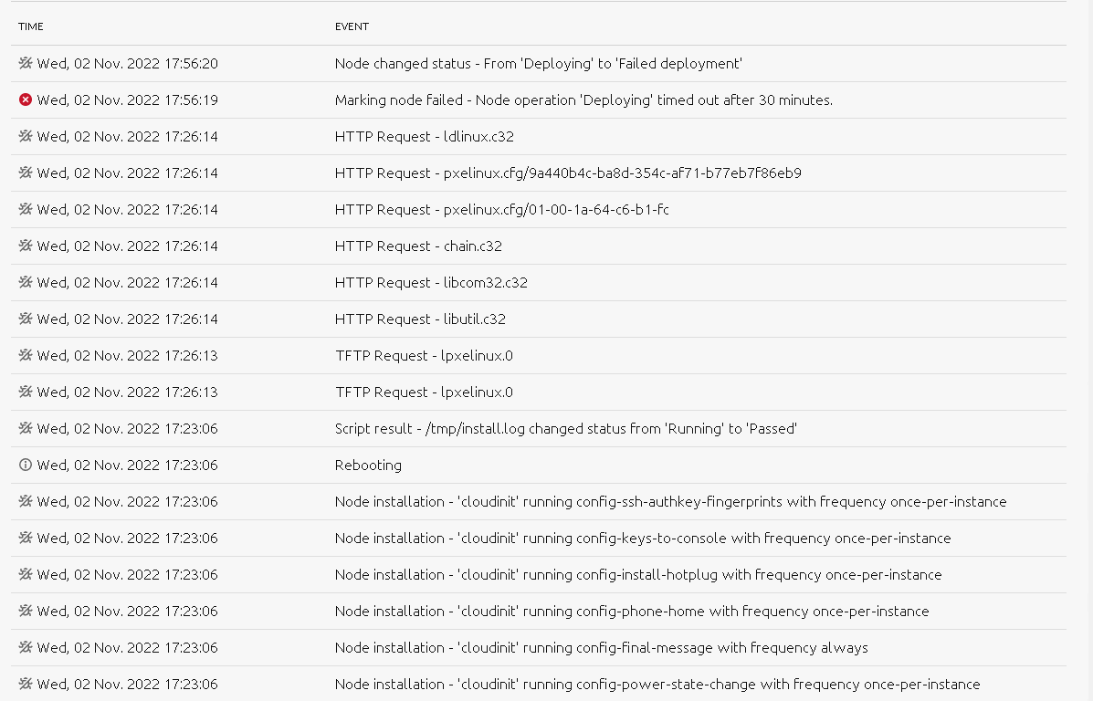The image size is (1093, 701).
Task: Click the config-ssh-authkey-fingerprints cloudinit event
Action: point(670,502)
